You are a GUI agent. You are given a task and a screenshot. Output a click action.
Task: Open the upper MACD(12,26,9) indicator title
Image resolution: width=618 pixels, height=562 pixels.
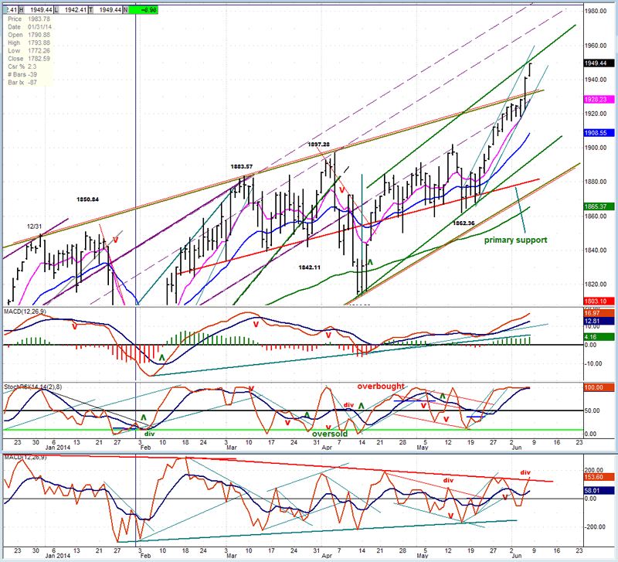point(25,312)
